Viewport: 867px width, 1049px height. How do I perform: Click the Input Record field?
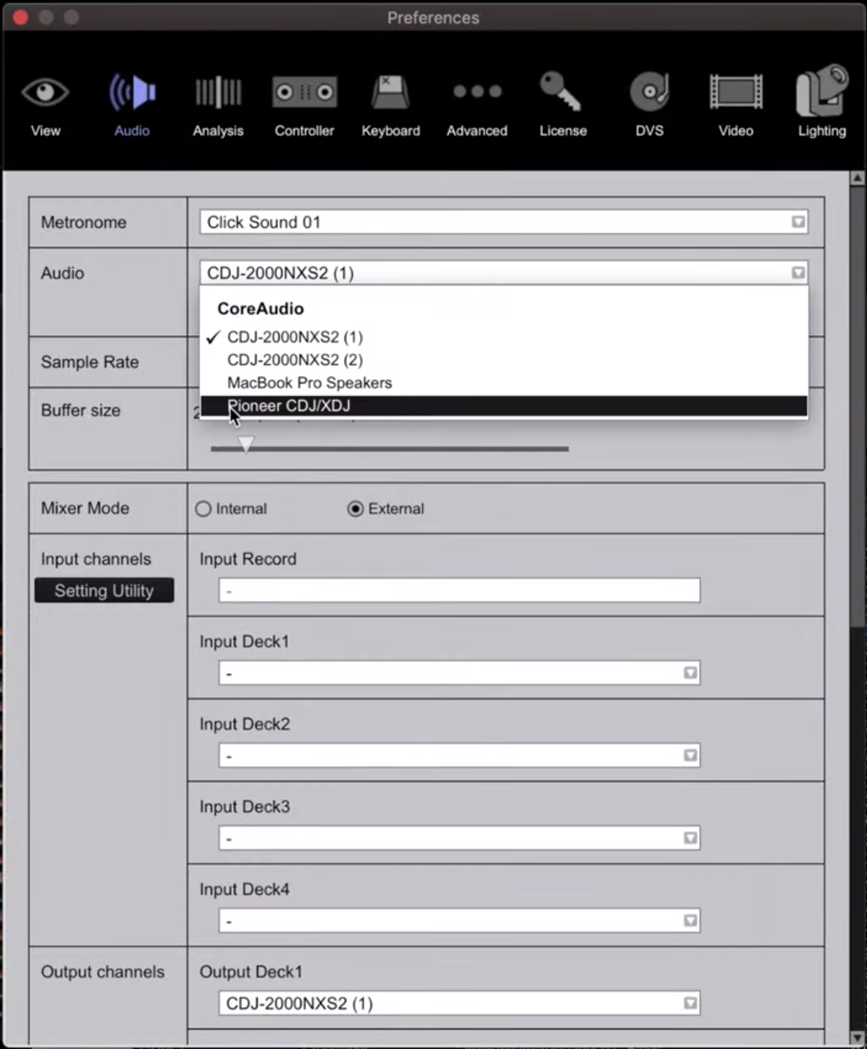459,590
